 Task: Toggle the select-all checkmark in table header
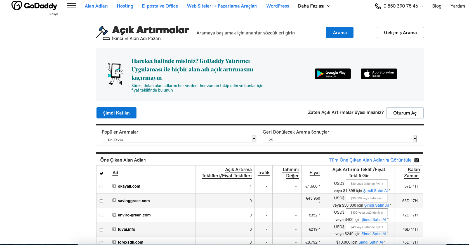tap(102, 173)
